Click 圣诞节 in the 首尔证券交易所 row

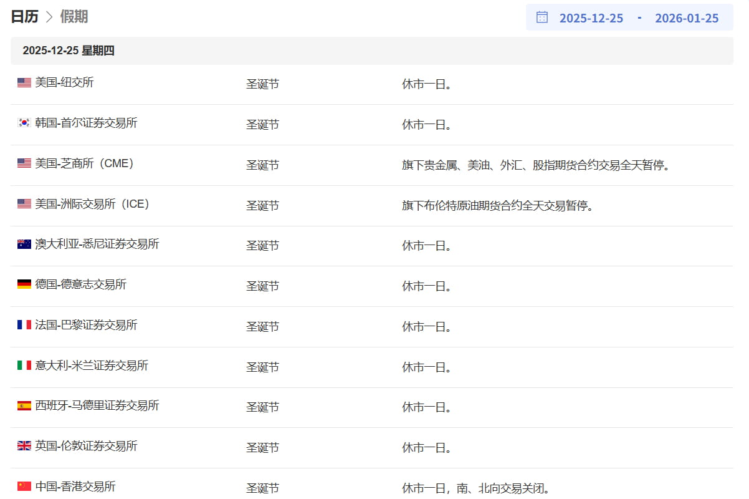coord(262,125)
